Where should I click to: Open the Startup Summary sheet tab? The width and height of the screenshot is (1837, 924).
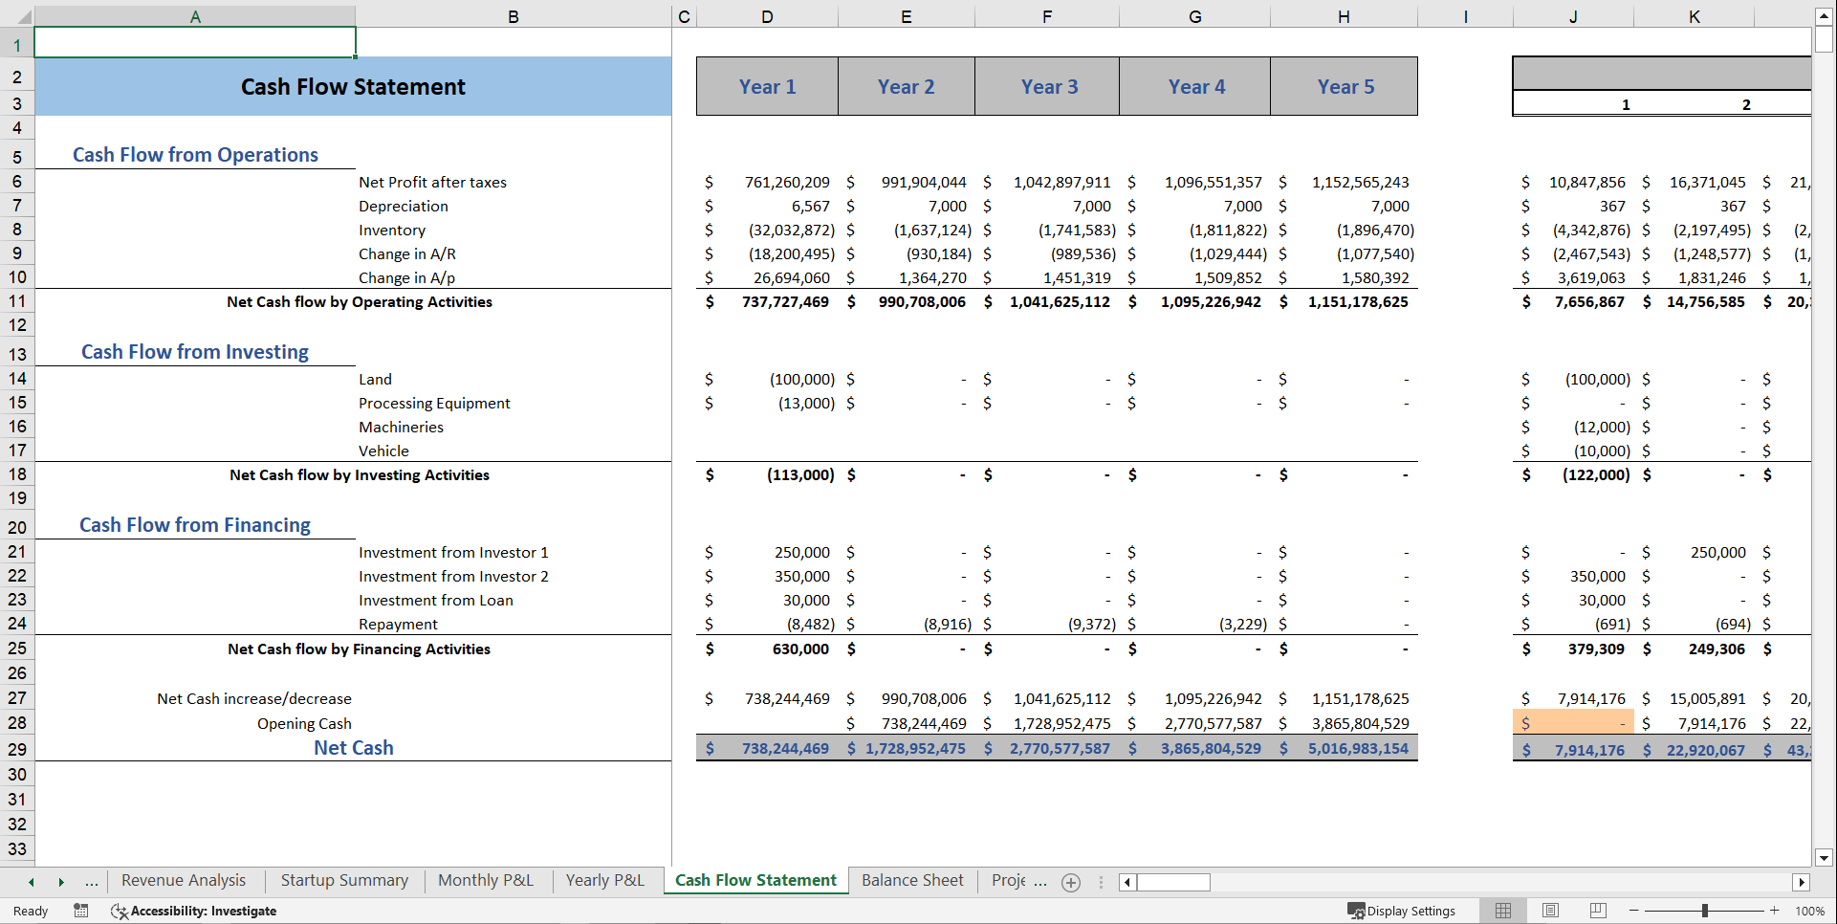[344, 880]
